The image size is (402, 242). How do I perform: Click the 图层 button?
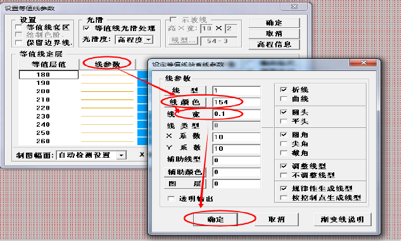pos(185,184)
